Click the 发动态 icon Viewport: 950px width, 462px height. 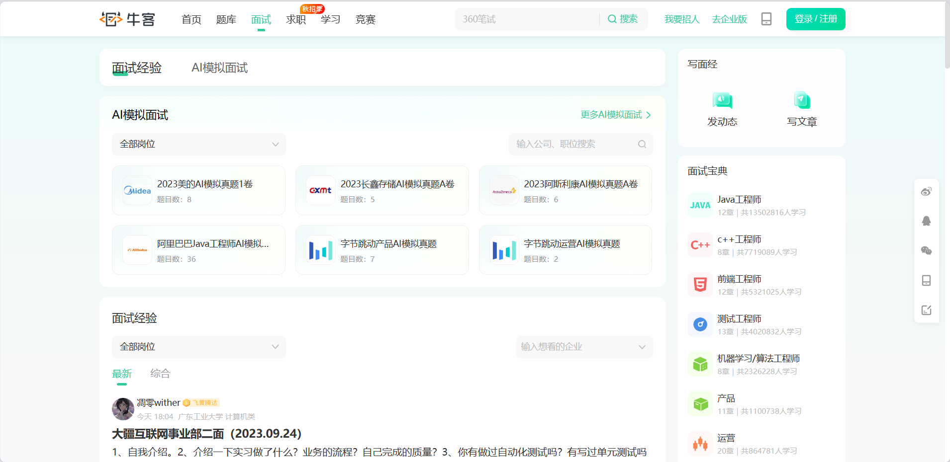(x=722, y=100)
